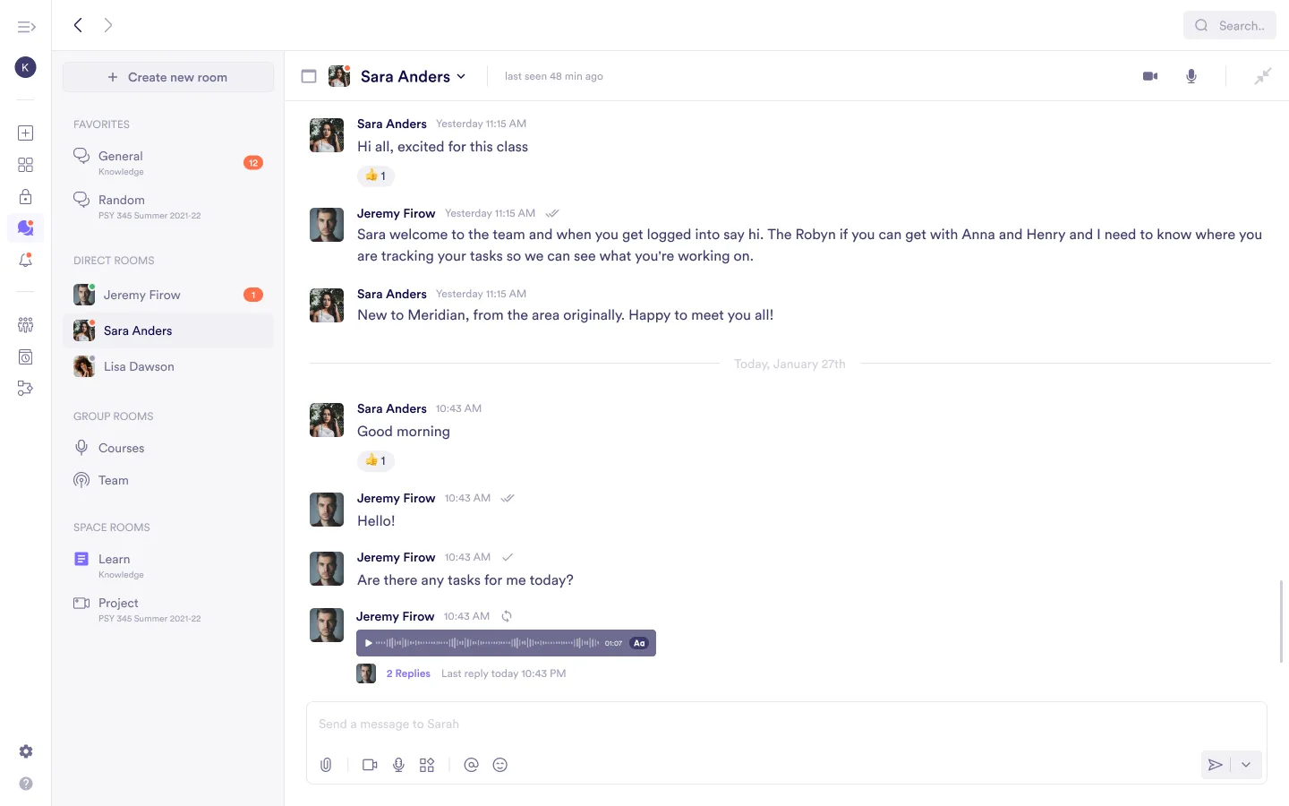This screenshot has width=1289, height=806.
Task: Toggle the checkbox next to Sara Anders header
Action: coord(309,76)
